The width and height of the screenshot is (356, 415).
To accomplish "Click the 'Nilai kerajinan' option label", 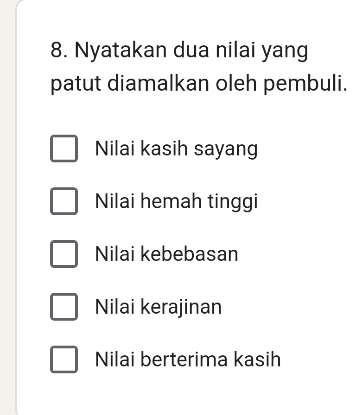I will click(159, 307).
